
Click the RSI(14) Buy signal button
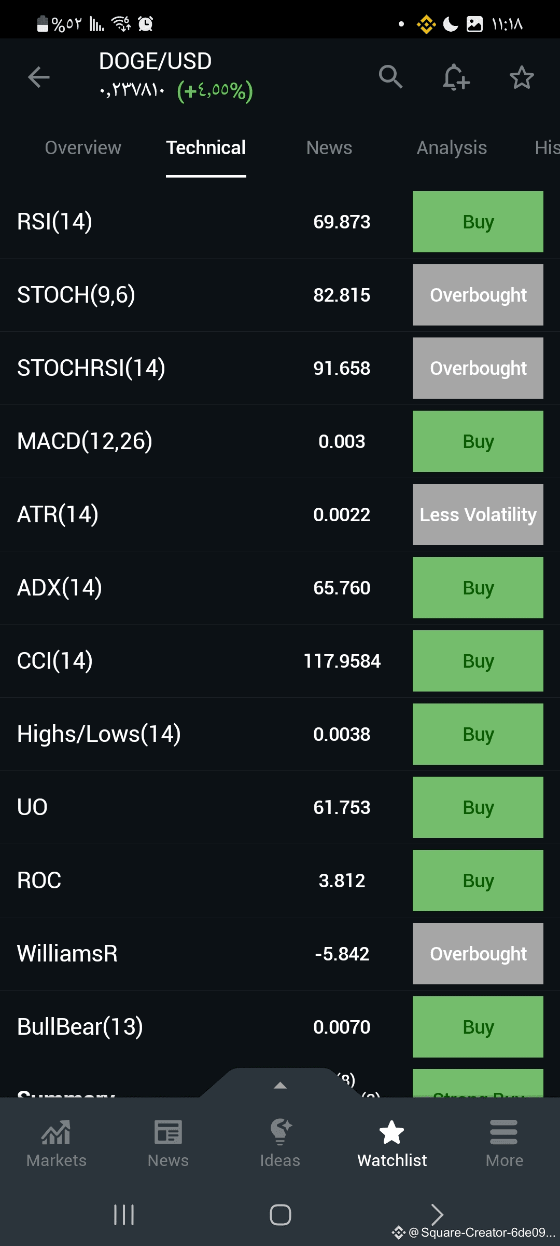478,222
